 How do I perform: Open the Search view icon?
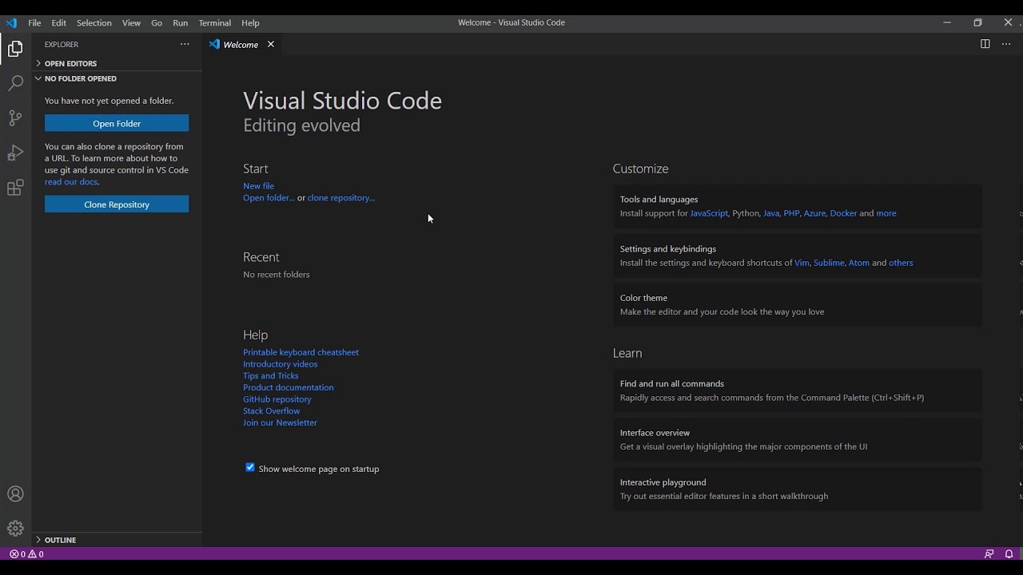coord(15,83)
